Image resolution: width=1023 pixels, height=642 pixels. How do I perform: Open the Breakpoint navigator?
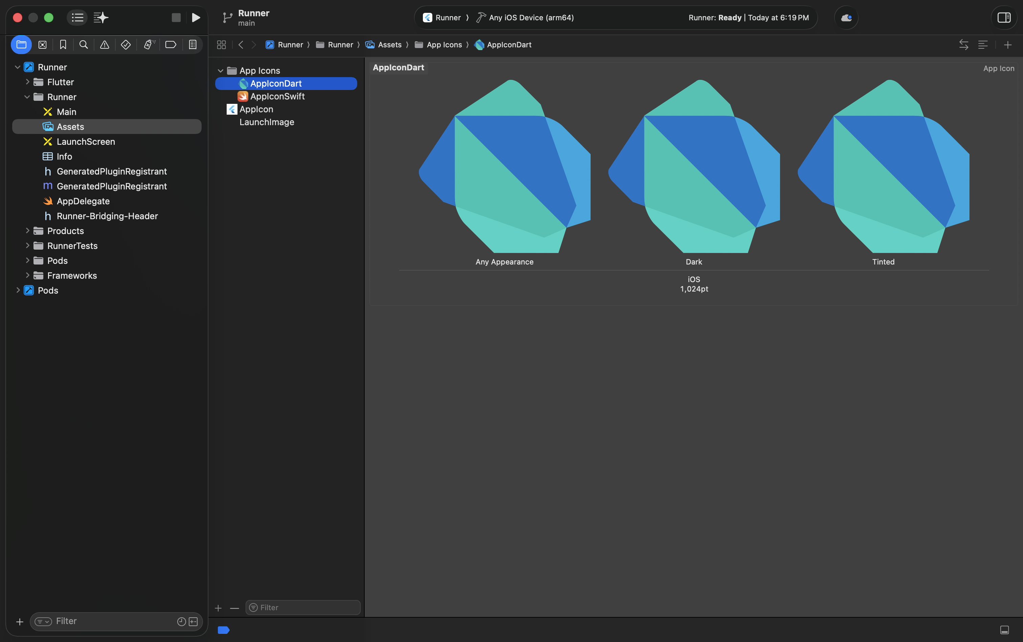171,45
